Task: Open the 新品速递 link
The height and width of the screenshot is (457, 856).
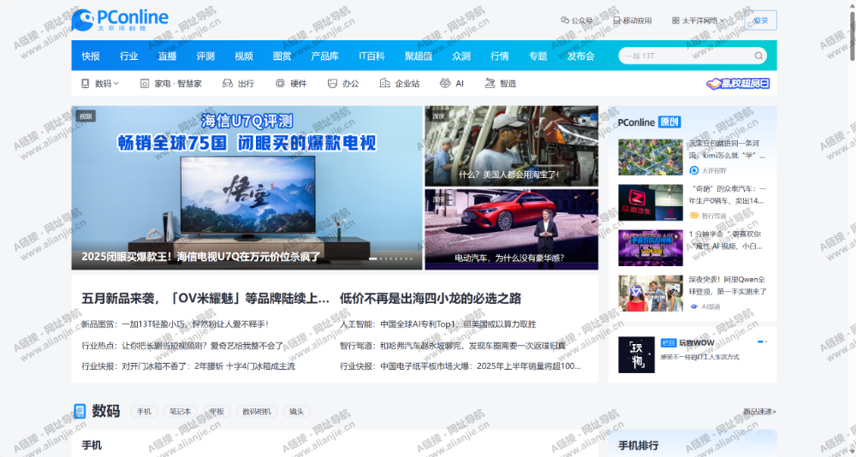Action: tap(759, 411)
